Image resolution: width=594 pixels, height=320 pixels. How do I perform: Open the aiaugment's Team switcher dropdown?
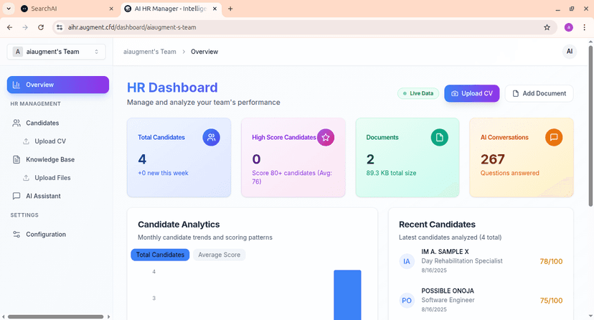tap(57, 52)
